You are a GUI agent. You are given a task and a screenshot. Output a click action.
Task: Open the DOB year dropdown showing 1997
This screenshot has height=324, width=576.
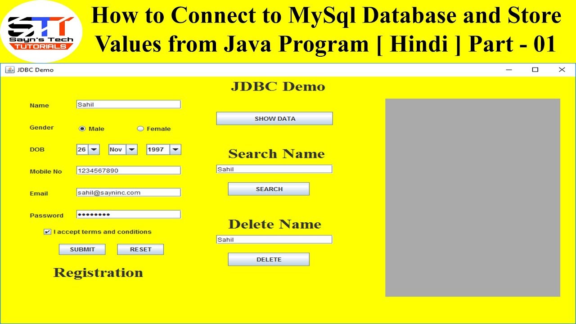pos(164,149)
